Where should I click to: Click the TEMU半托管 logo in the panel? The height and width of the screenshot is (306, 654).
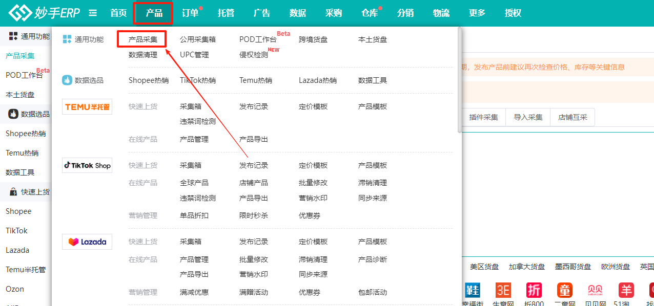pyautogui.click(x=87, y=106)
